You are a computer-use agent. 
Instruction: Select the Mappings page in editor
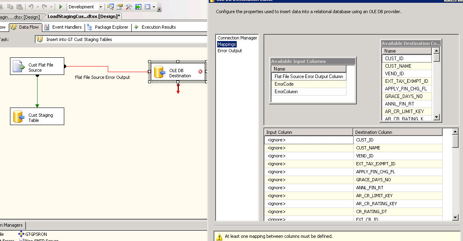(226, 44)
